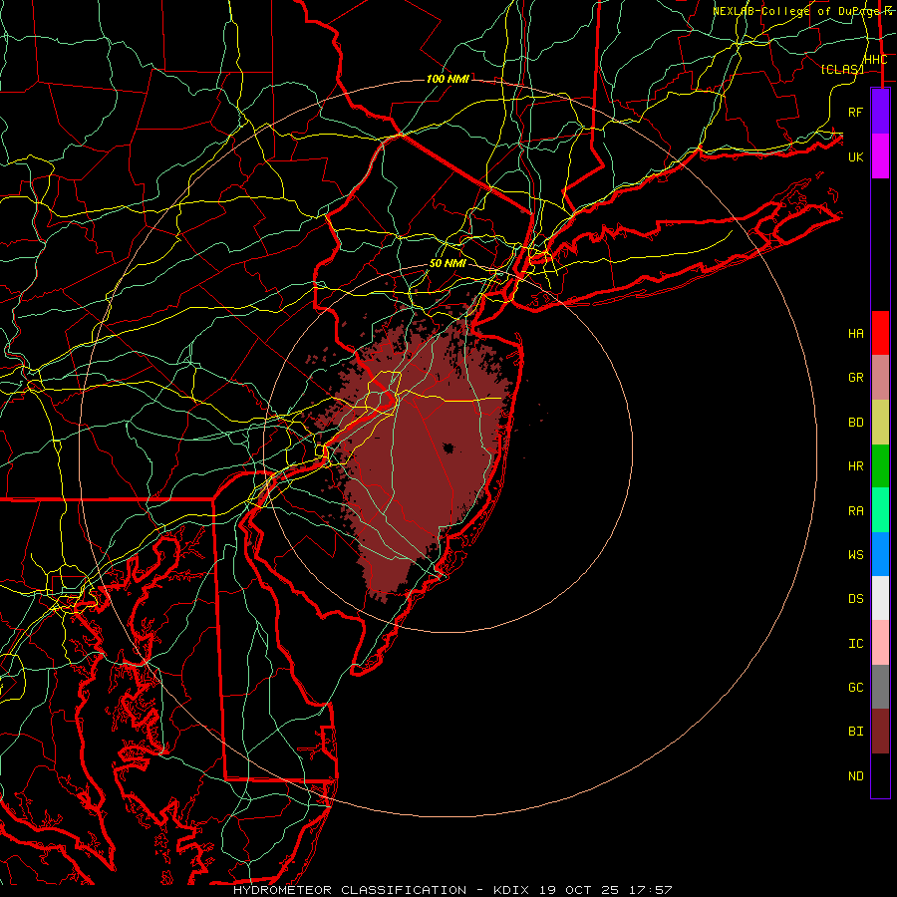Click the 50 NMI range ring label
The width and height of the screenshot is (897, 897).
[x=448, y=264]
